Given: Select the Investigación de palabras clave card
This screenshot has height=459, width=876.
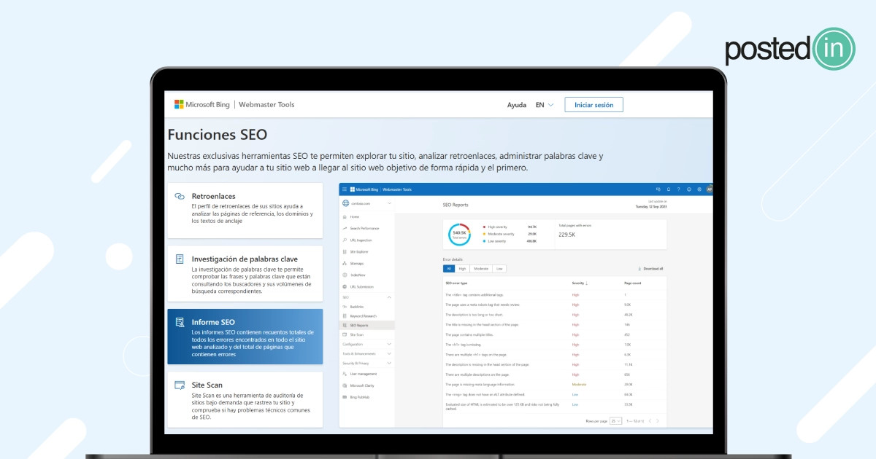Looking at the screenshot, I should point(245,273).
